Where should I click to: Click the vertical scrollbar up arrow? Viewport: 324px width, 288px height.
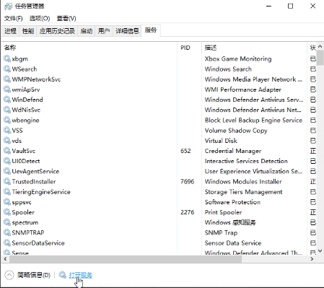click(x=320, y=46)
